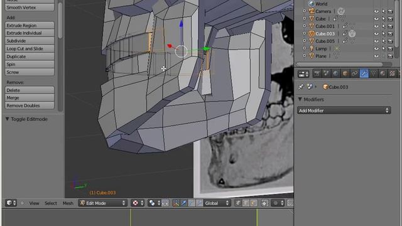Open the Render properties tab icon
Viewport: 402px width, 226px height.
coord(317,74)
